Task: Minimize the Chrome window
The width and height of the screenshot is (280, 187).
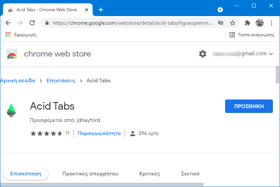Action: 237,6
